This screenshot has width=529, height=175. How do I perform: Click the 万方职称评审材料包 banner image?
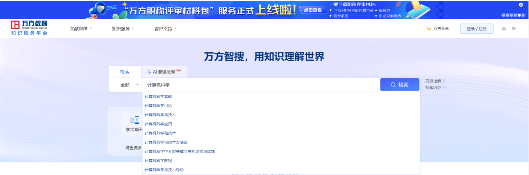(264, 10)
